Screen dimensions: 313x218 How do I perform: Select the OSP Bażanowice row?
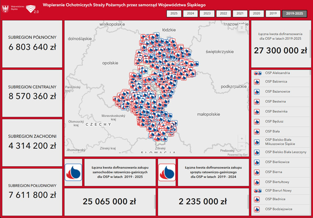coord(280,92)
